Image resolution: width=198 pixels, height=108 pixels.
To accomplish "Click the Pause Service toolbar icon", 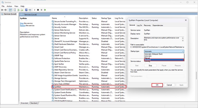I will [x=41, y=10].
